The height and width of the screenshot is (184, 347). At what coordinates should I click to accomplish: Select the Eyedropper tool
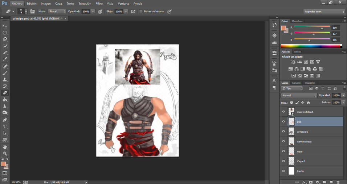click(x=5, y=59)
